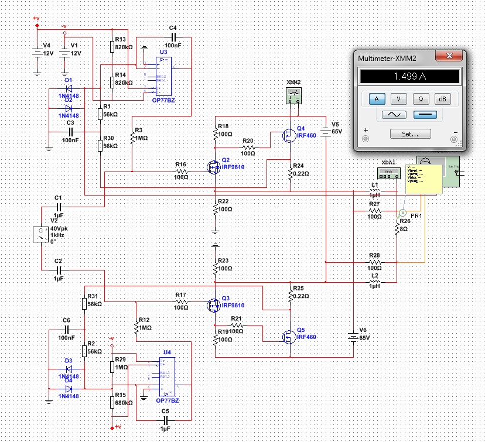The image size is (485, 442).
Task: Select MOSFET Q3 IRF9610
Action: (214, 306)
